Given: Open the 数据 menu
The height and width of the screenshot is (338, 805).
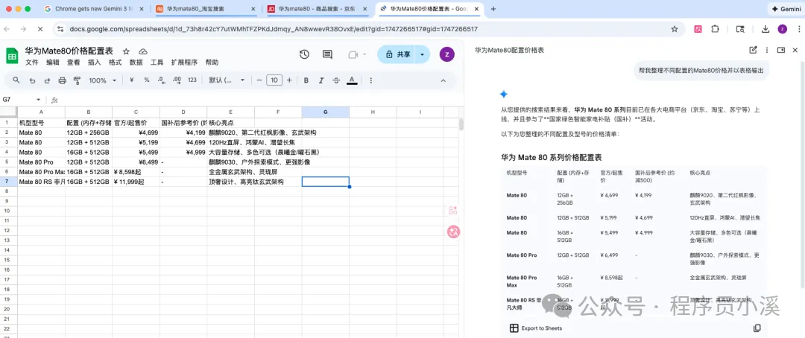Looking at the screenshot, I should (x=136, y=63).
